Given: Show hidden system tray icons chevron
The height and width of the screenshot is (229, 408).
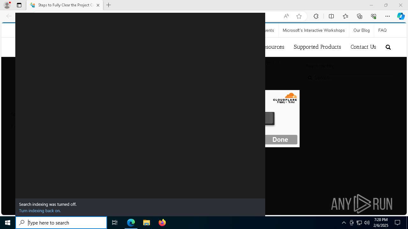Looking at the screenshot, I should (344, 223).
